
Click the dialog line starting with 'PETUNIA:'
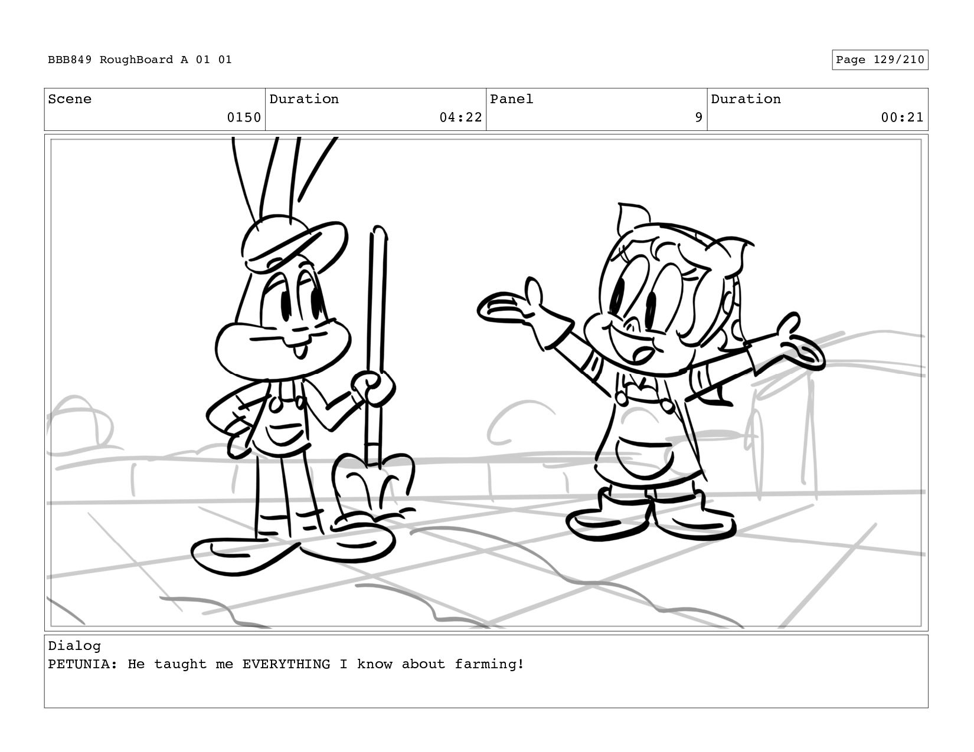pyautogui.click(x=286, y=664)
